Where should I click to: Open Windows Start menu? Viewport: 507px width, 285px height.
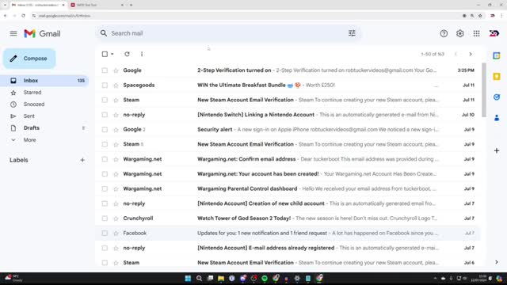click(188, 278)
